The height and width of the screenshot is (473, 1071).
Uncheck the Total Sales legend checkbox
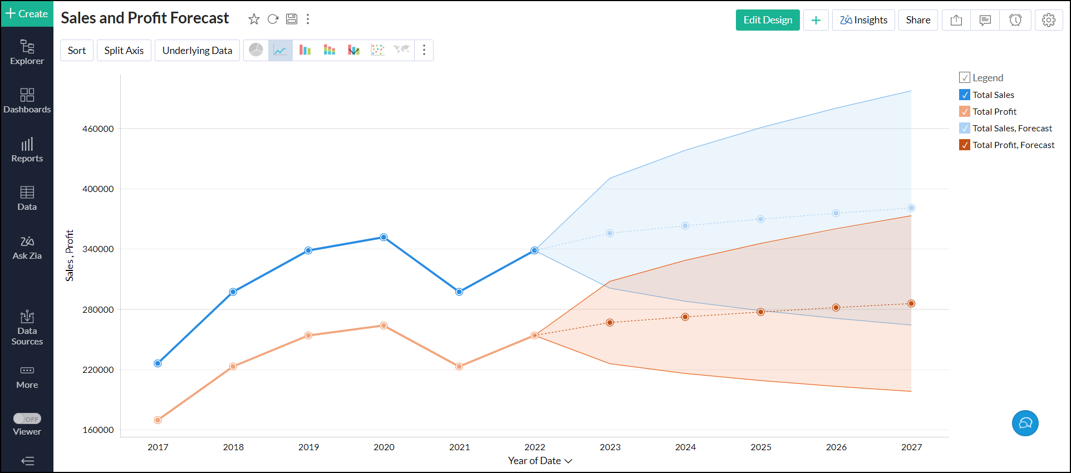965,95
